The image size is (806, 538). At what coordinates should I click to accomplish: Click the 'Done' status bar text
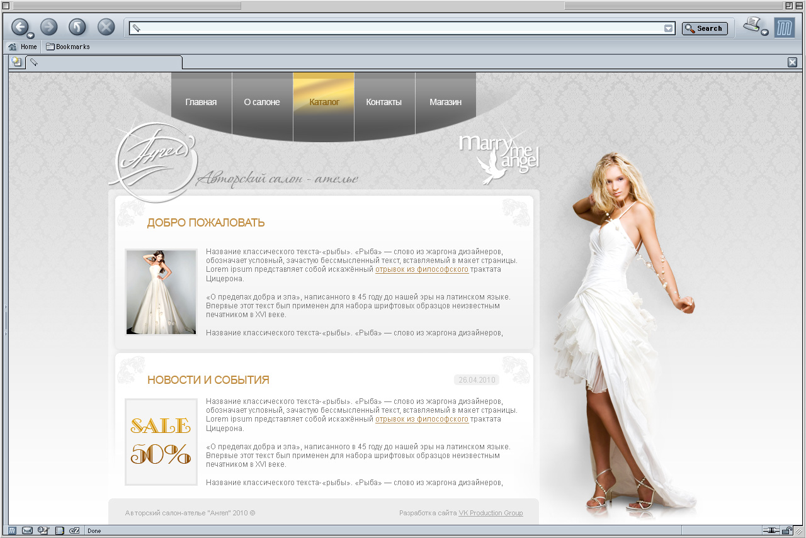point(94,531)
